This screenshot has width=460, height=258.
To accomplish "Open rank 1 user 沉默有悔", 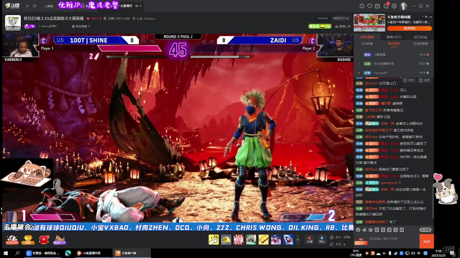I will [379, 55].
